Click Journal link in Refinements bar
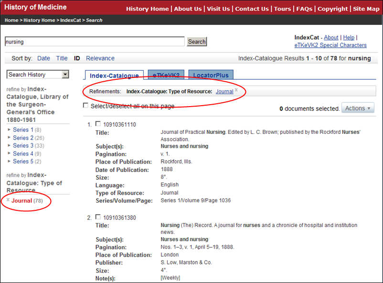Screen dimensions: 383x283 coord(224,91)
